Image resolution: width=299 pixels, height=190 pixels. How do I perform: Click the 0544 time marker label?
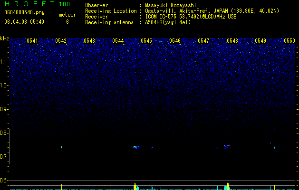[x=118, y=41]
